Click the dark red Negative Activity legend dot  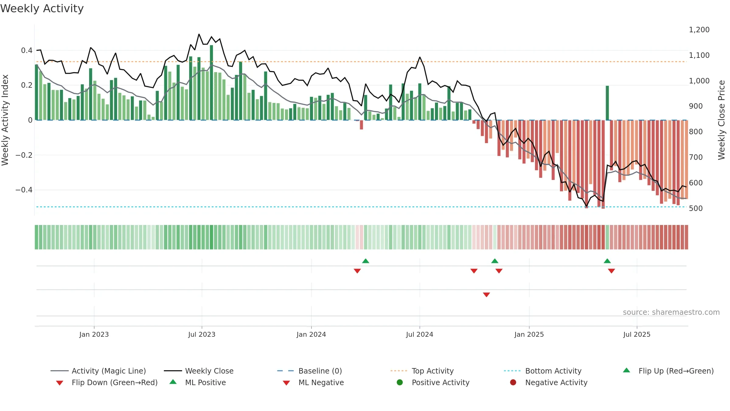click(x=513, y=382)
